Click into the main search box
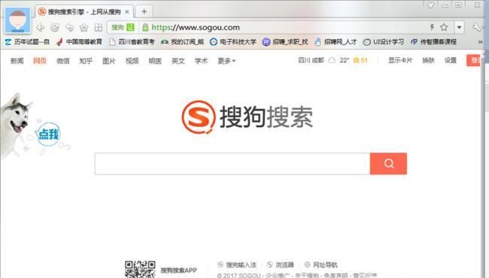 tap(232, 164)
